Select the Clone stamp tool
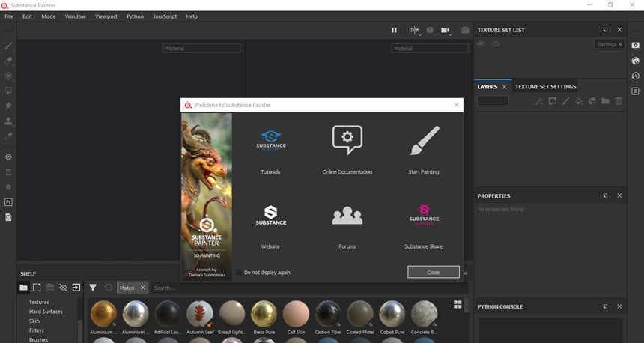This screenshot has height=343, width=644. [8, 121]
